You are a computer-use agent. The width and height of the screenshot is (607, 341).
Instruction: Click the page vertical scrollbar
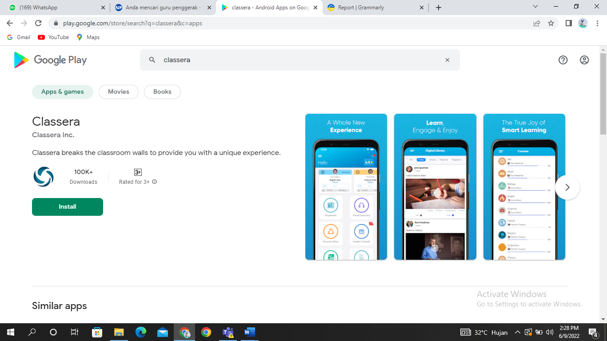pyautogui.click(x=603, y=94)
